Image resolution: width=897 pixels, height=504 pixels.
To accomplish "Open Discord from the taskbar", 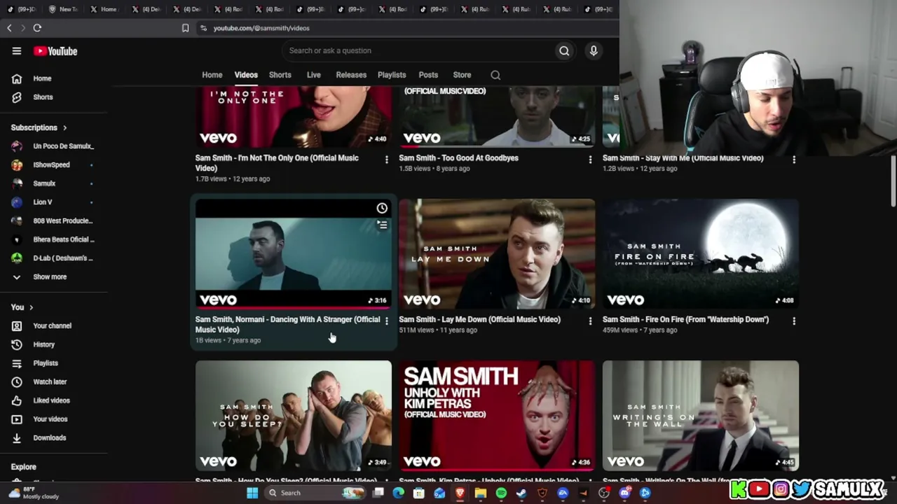I will [x=624, y=493].
